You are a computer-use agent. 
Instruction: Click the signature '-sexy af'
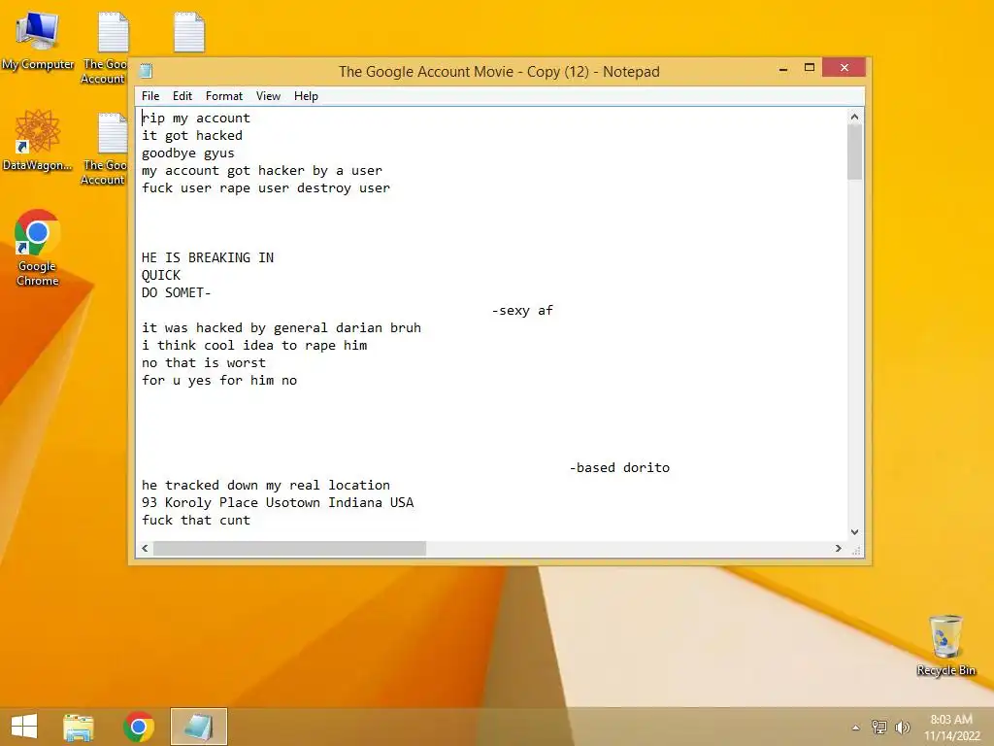(522, 310)
